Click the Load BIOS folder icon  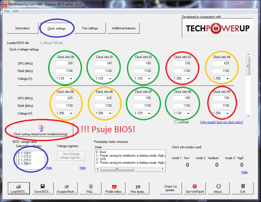[19, 187]
